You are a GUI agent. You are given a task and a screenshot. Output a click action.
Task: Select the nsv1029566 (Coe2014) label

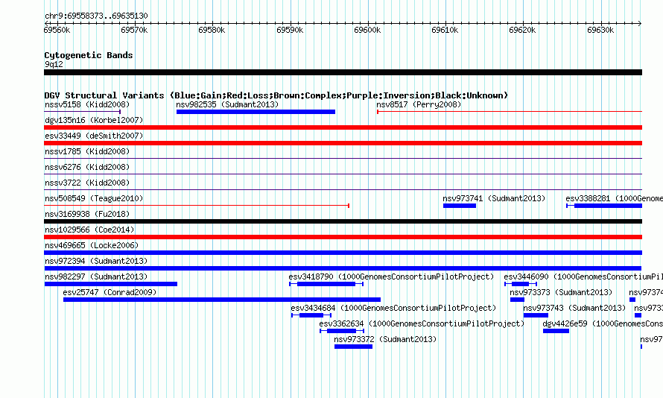pos(89,230)
